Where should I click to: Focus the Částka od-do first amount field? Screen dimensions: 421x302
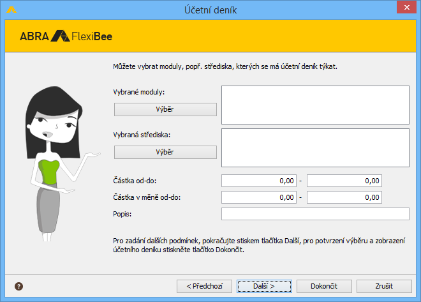tap(259, 181)
